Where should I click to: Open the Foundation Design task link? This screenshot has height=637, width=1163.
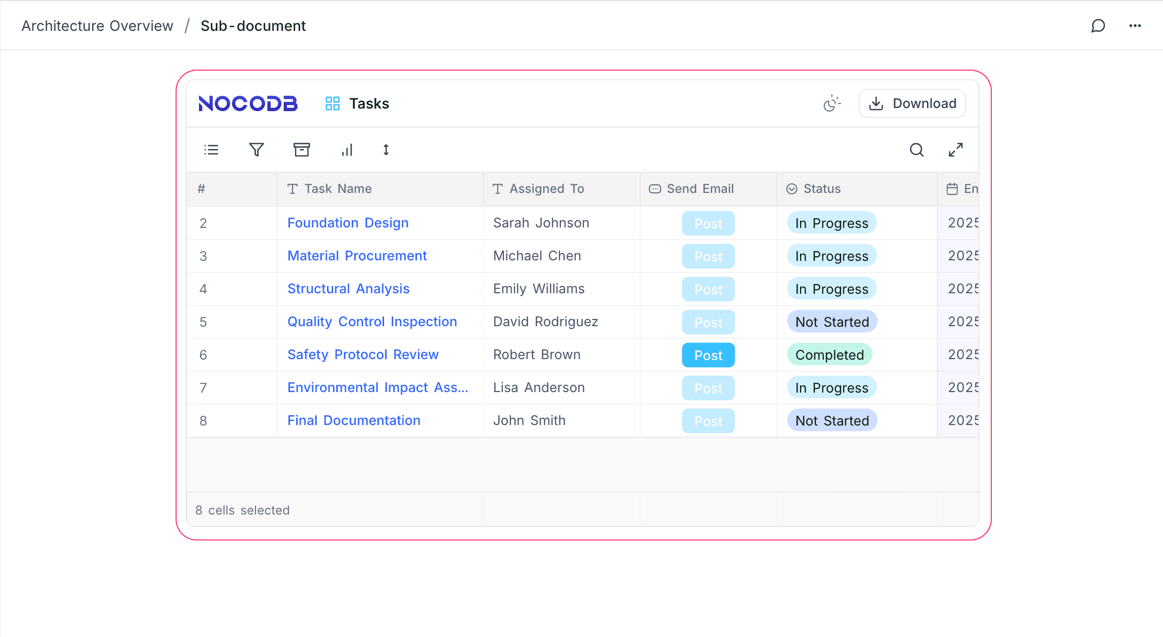(x=348, y=223)
